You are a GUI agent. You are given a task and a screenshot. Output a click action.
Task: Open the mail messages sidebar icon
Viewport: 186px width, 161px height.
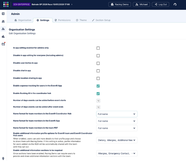pos(3,44)
